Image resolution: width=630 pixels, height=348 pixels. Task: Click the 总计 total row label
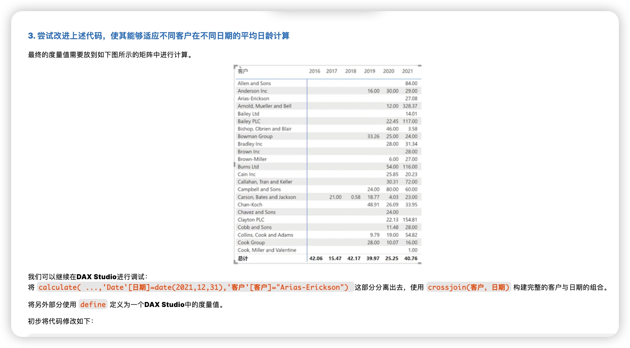[243, 258]
